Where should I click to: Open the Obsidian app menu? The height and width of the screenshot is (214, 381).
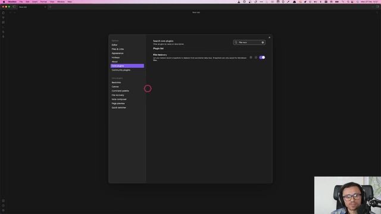click(x=12, y=2)
